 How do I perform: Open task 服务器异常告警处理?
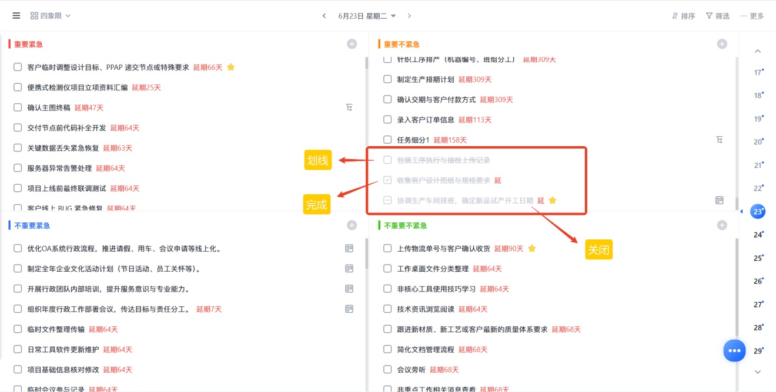pos(59,168)
